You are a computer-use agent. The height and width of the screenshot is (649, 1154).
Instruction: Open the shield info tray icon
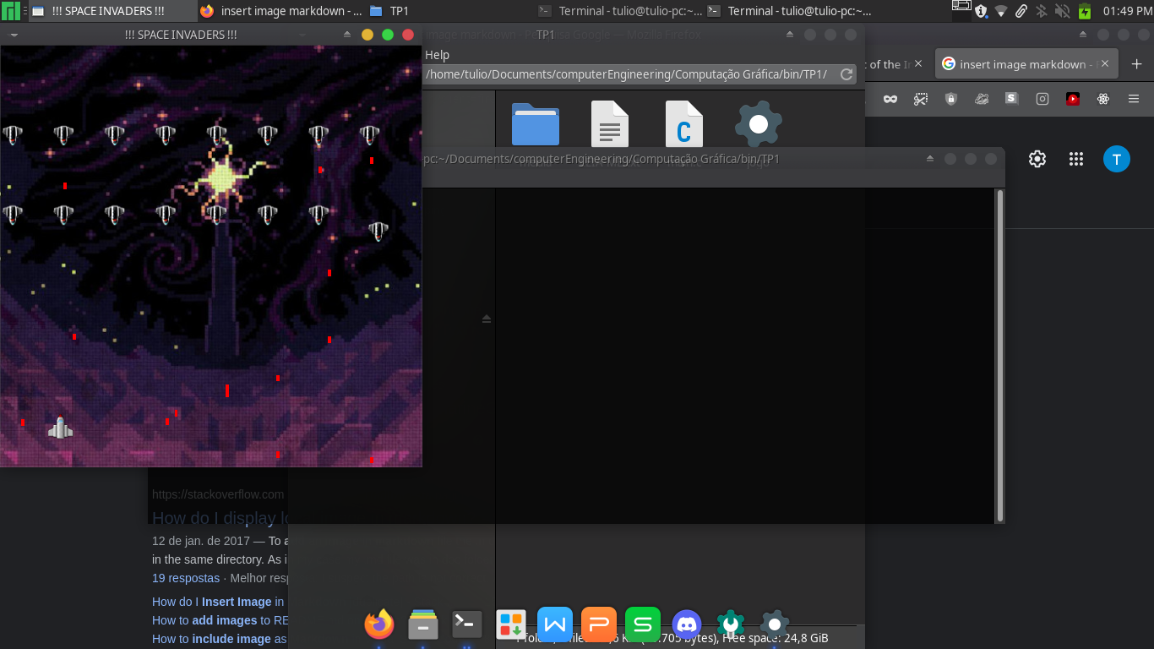(981, 11)
